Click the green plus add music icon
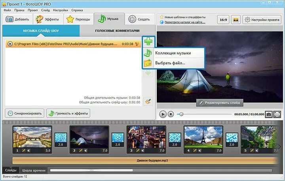Viewport: 285px width, 181px height. (x=148, y=41)
